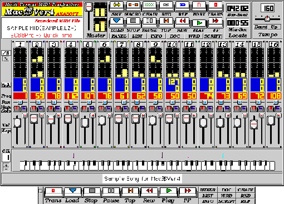The image size is (284, 204).
Task: Jump to start with TOP icon
Action: (166, 22)
